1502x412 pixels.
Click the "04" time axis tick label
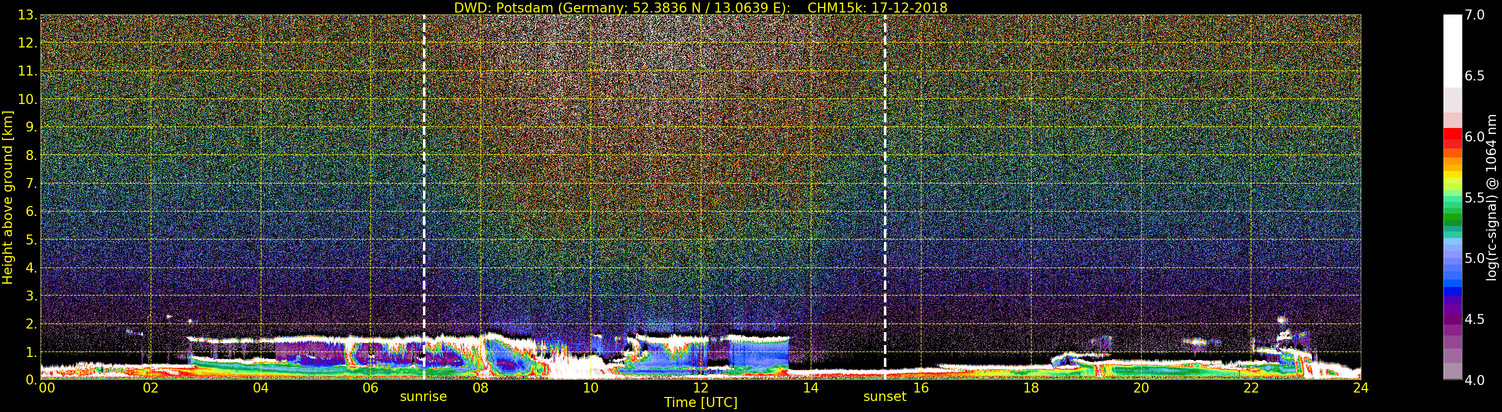(x=261, y=387)
